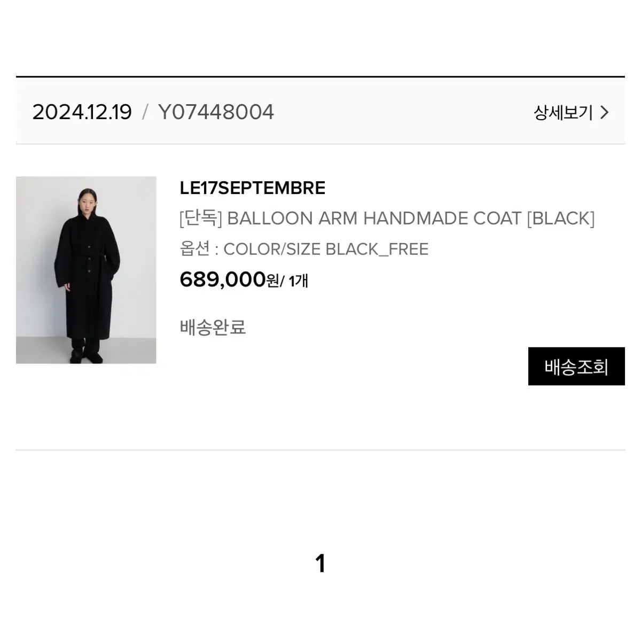Screen dimensions: 641x630
Task: Click the COLOR/SIZE BLACK_FREE option text
Action: click(x=326, y=249)
